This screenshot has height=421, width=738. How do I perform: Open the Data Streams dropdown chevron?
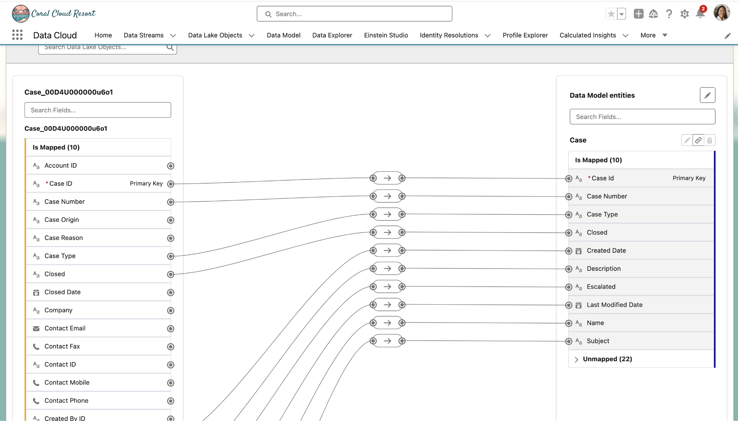(173, 35)
